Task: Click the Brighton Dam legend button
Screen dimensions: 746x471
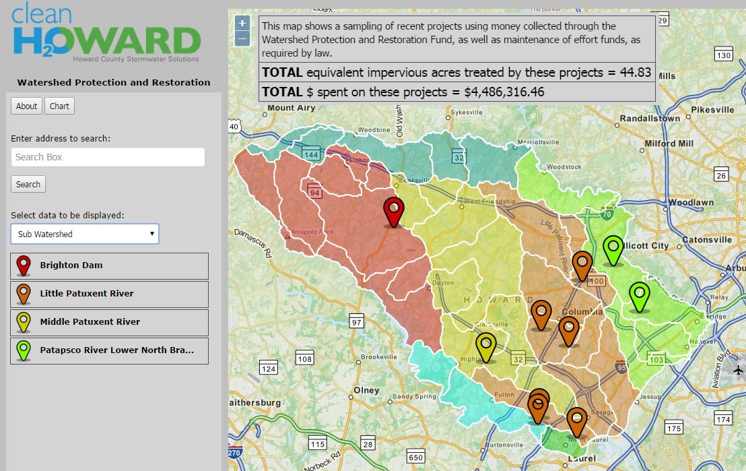Action: 109,265
